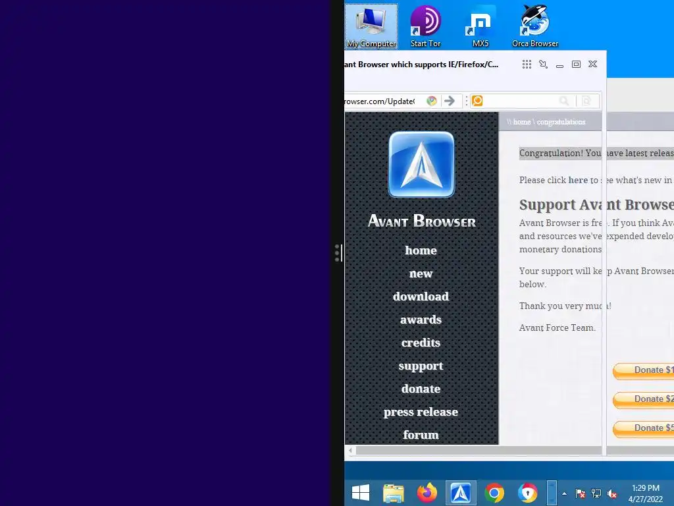Click the magnifier search button

coord(564,101)
